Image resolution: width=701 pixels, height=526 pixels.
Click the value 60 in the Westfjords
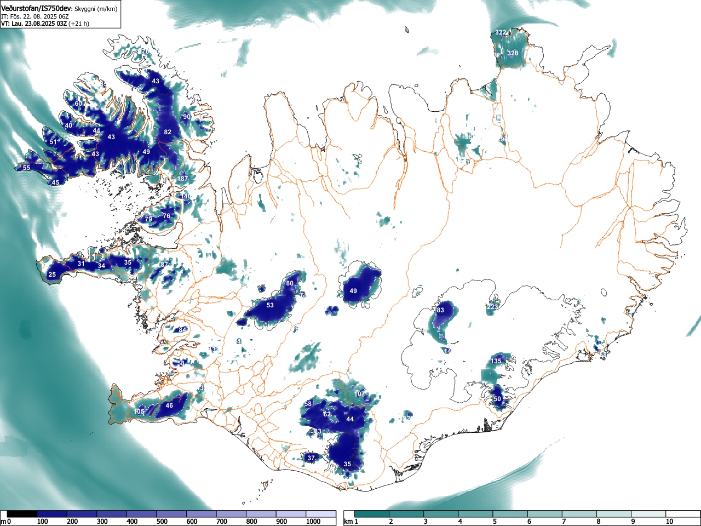[78, 104]
